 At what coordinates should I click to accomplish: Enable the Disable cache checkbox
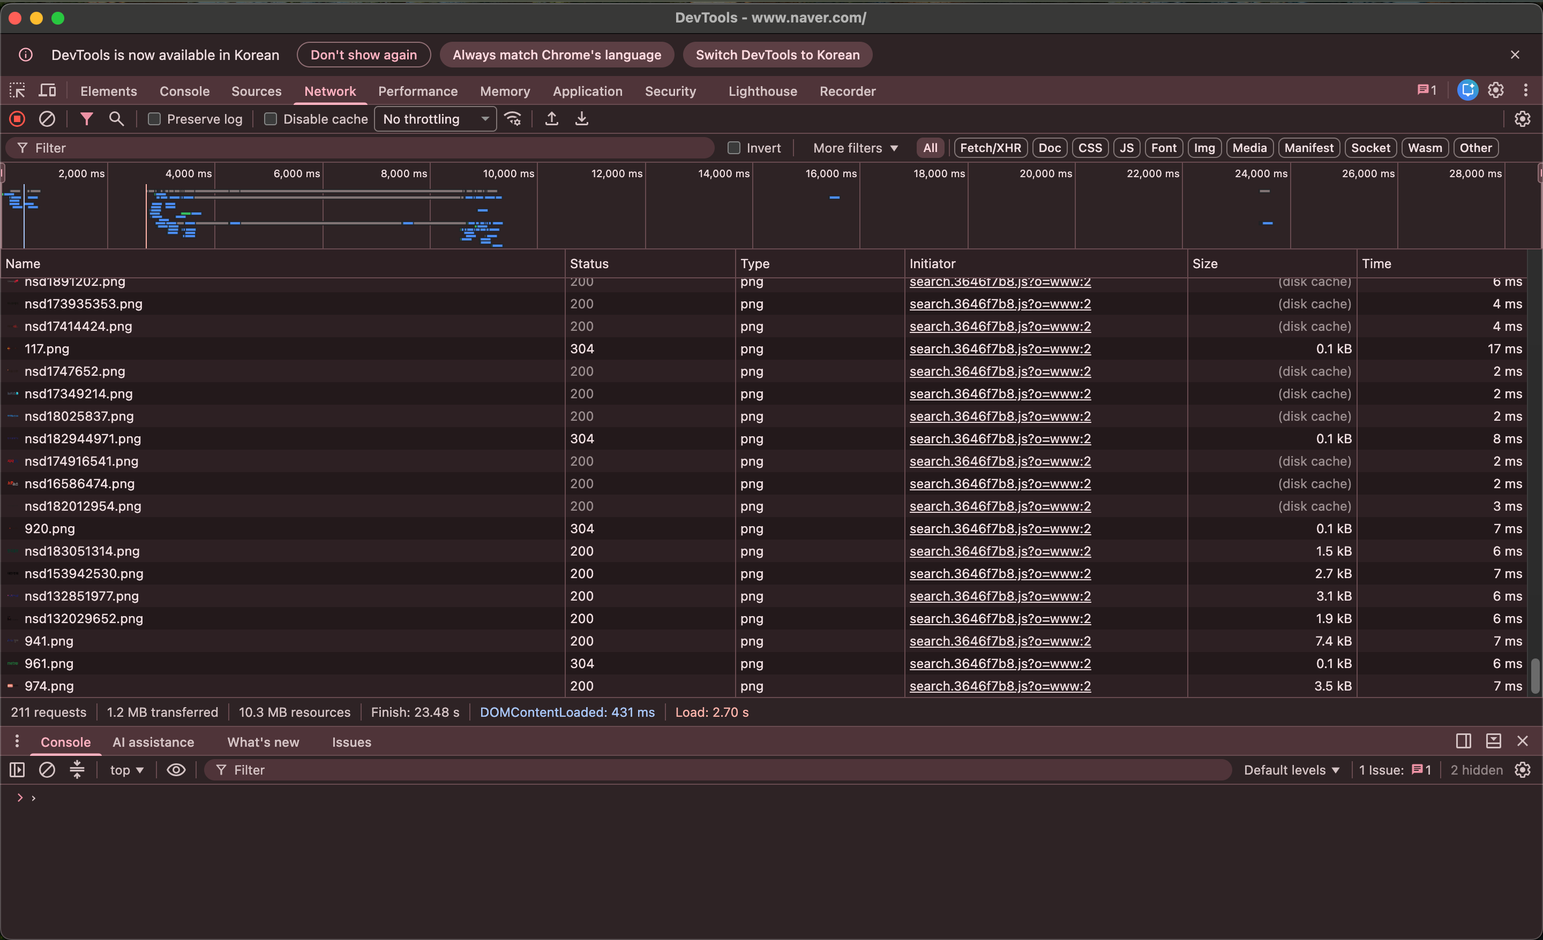[271, 119]
